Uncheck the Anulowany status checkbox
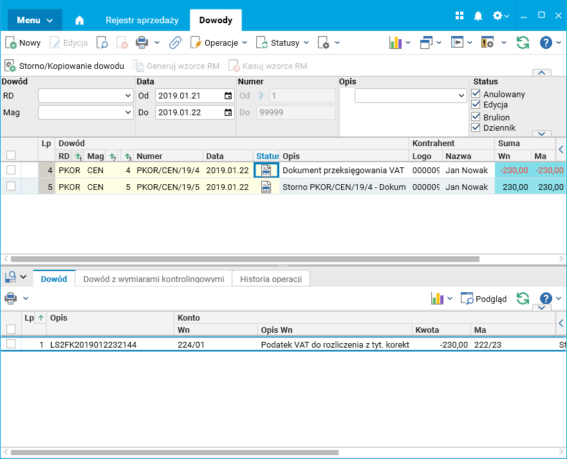The width and height of the screenshot is (567, 459). click(476, 94)
